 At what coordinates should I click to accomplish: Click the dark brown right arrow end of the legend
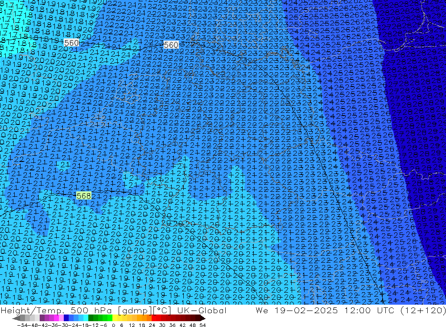[202, 318]
